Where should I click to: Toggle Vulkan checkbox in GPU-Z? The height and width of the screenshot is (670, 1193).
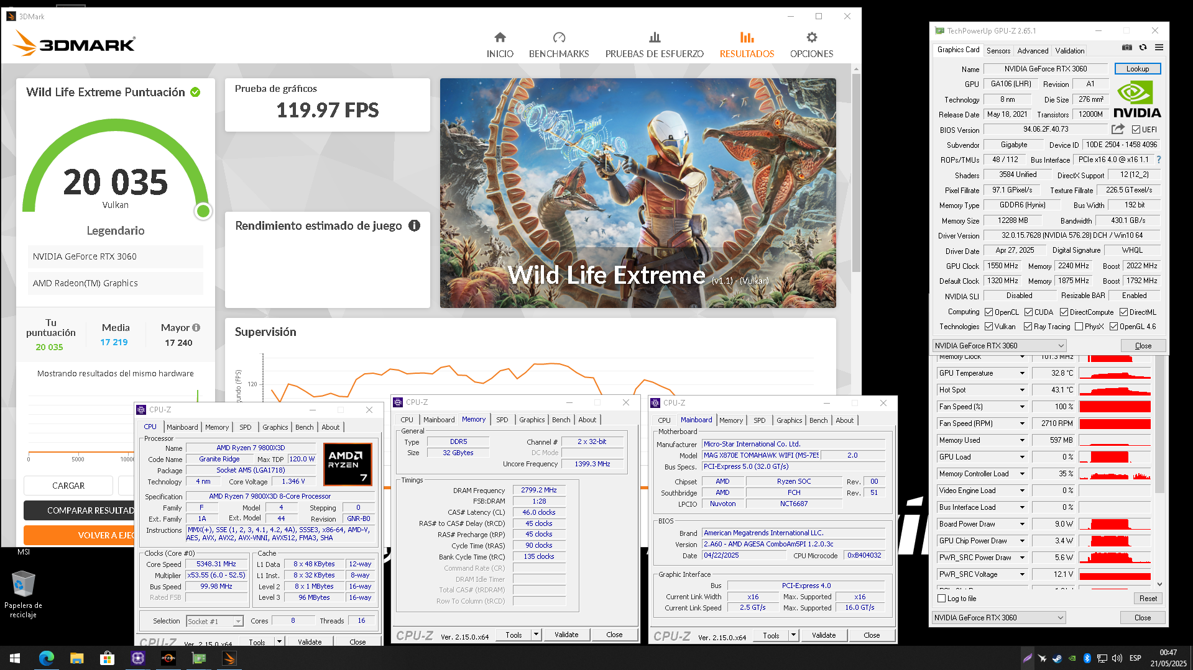(x=988, y=327)
